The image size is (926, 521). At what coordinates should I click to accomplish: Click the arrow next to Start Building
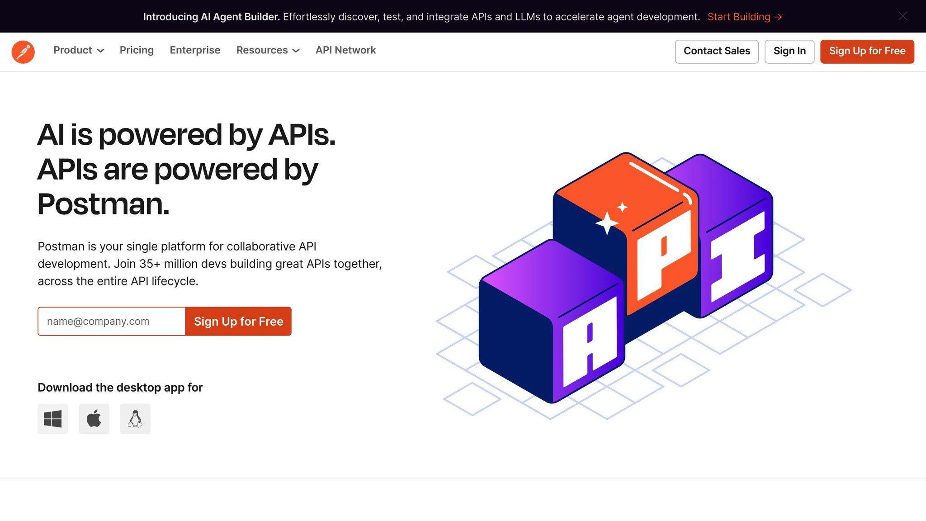778,17
